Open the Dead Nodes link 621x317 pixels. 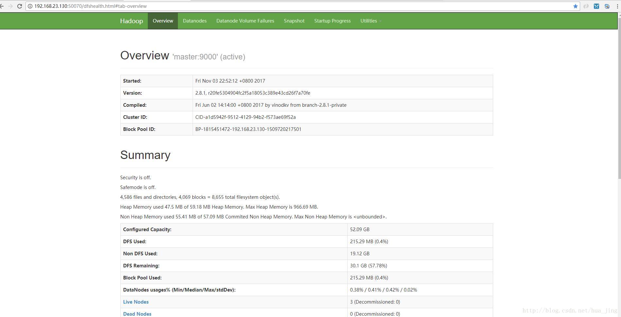pyautogui.click(x=137, y=314)
